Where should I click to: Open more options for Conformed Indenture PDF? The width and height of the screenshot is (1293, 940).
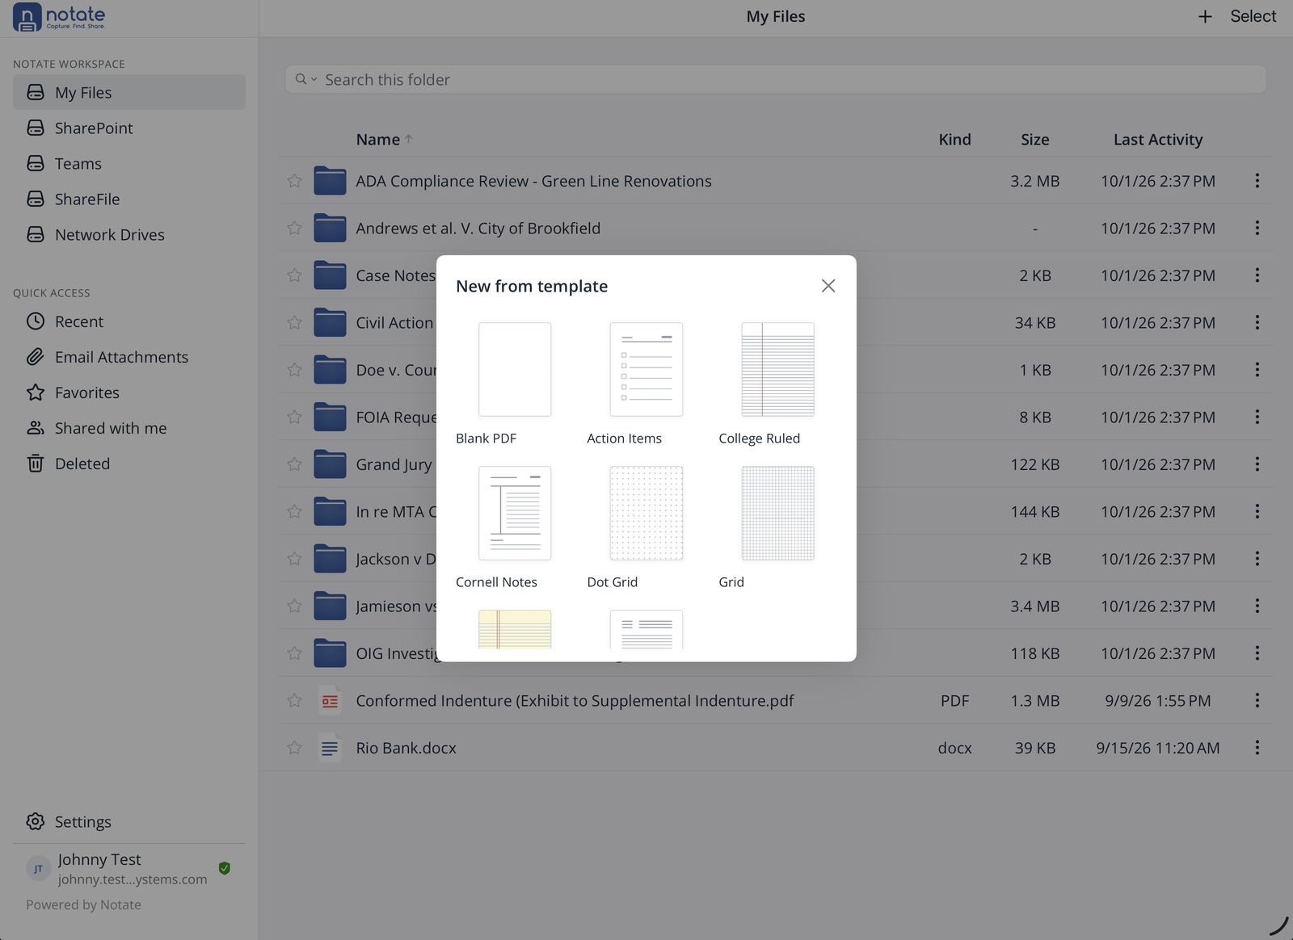[1257, 700]
